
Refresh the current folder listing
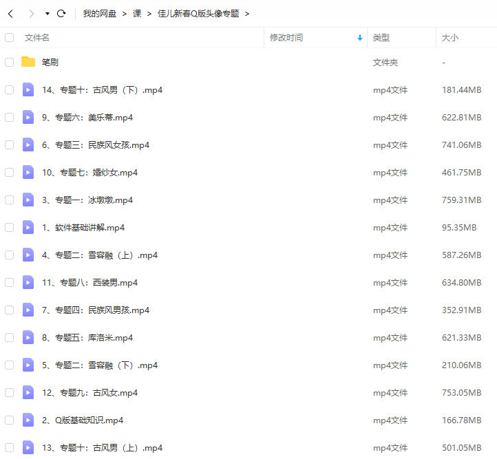pos(61,14)
